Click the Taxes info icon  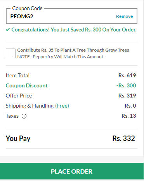(x=24, y=116)
